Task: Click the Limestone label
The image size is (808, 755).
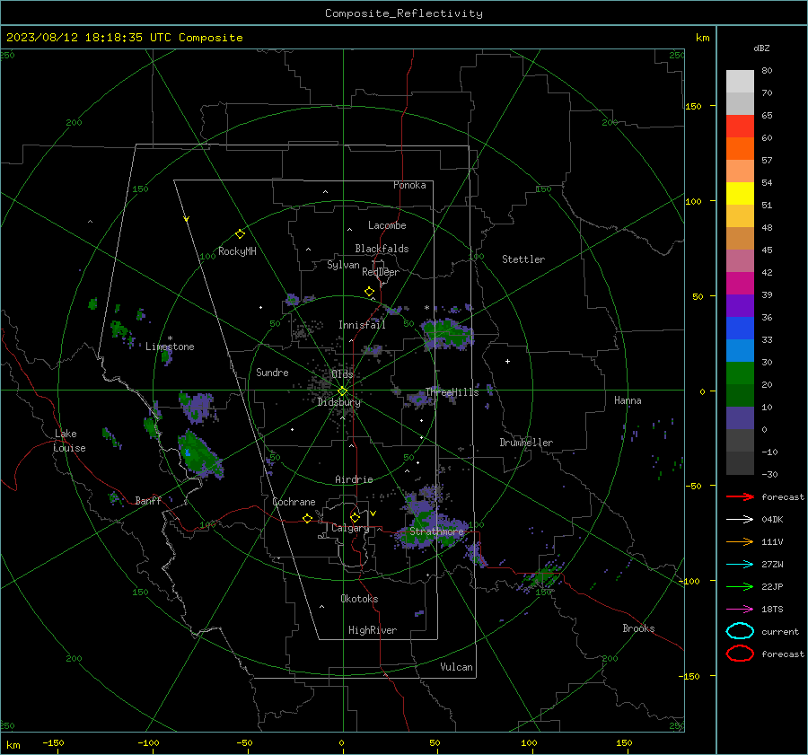Action: coord(170,347)
